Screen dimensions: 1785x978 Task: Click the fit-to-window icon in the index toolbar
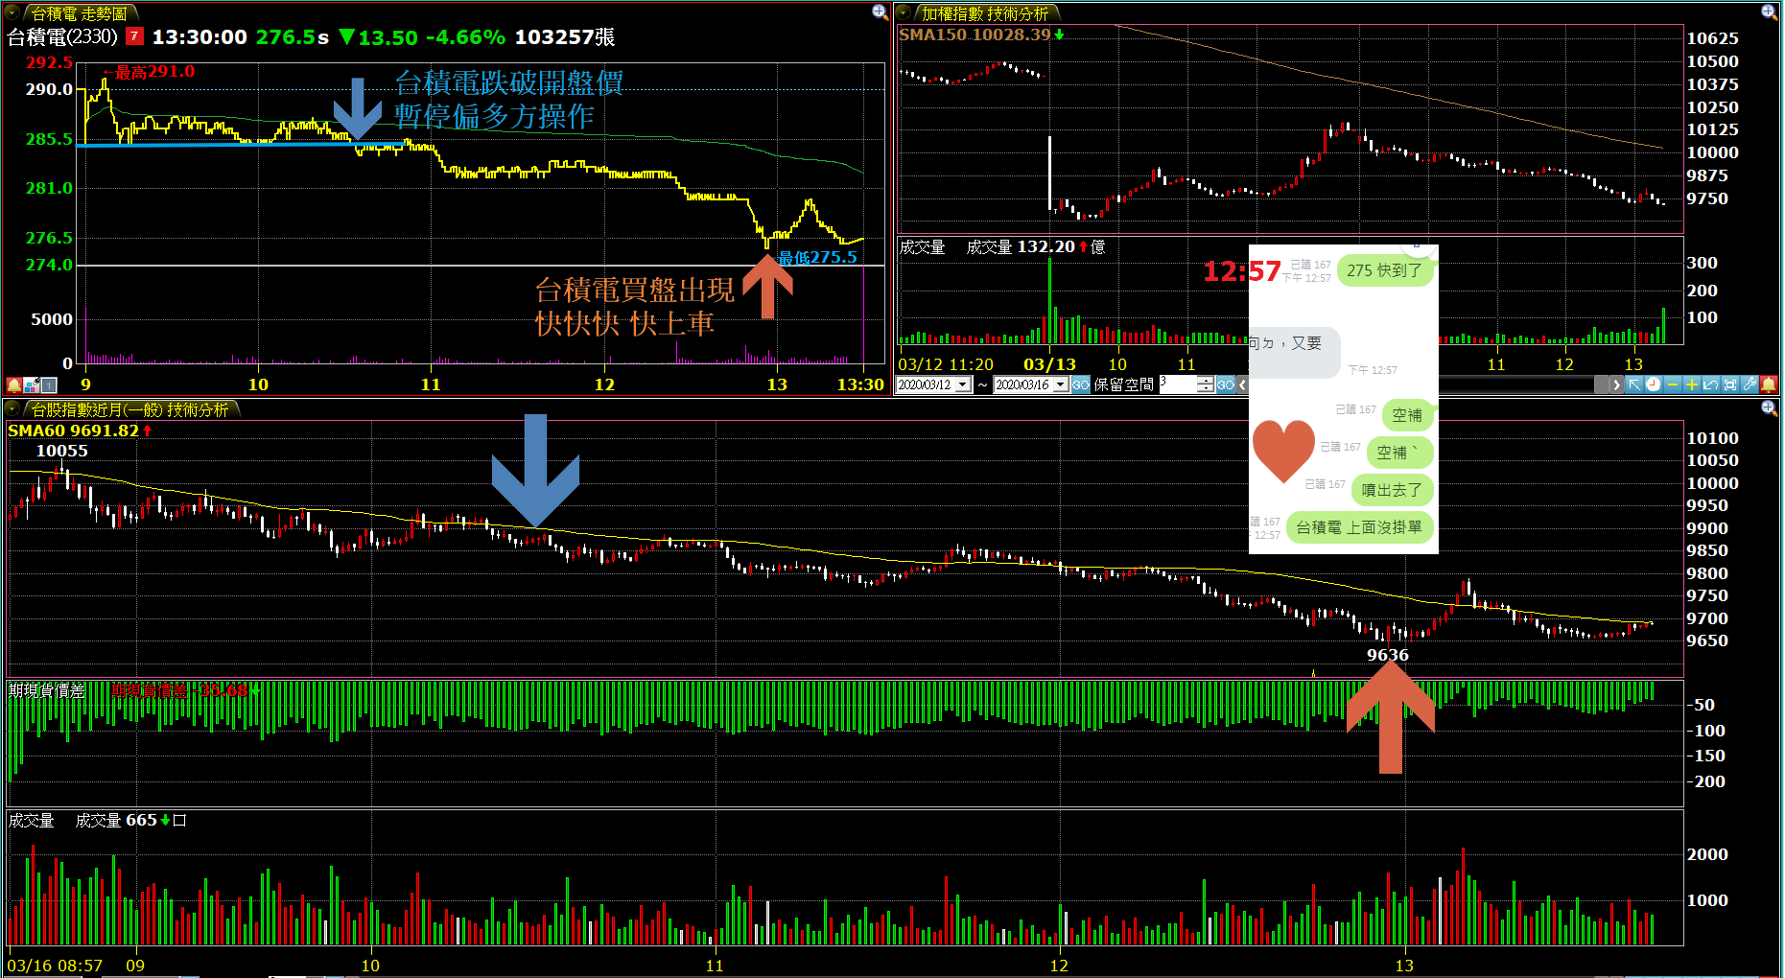click(x=1729, y=384)
